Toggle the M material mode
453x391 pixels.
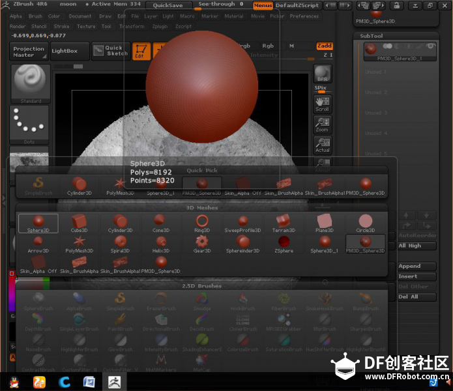291,46
